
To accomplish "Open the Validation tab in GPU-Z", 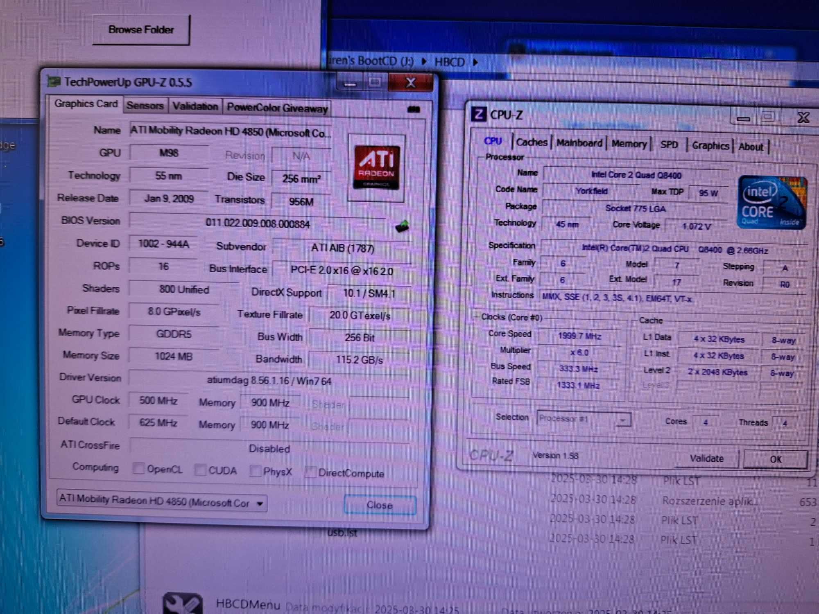I will [195, 106].
